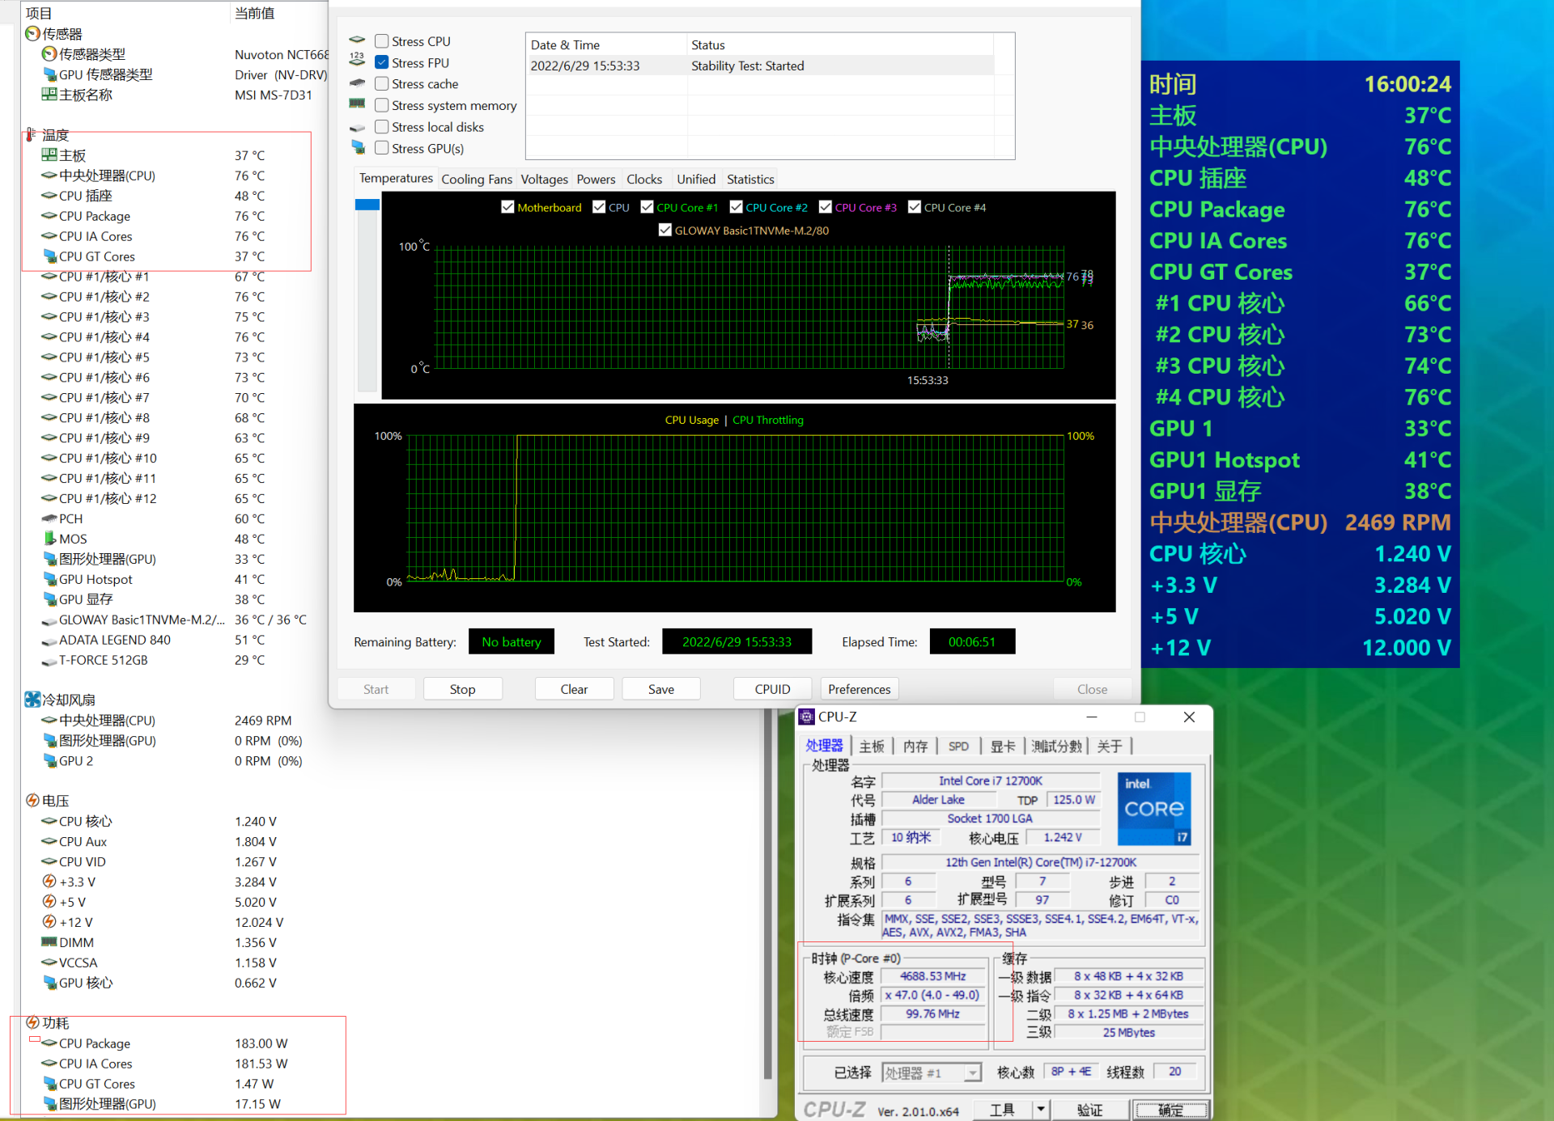Toggle CPU Core #1 graph checkbox
The width and height of the screenshot is (1554, 1121).
(647, 207)
